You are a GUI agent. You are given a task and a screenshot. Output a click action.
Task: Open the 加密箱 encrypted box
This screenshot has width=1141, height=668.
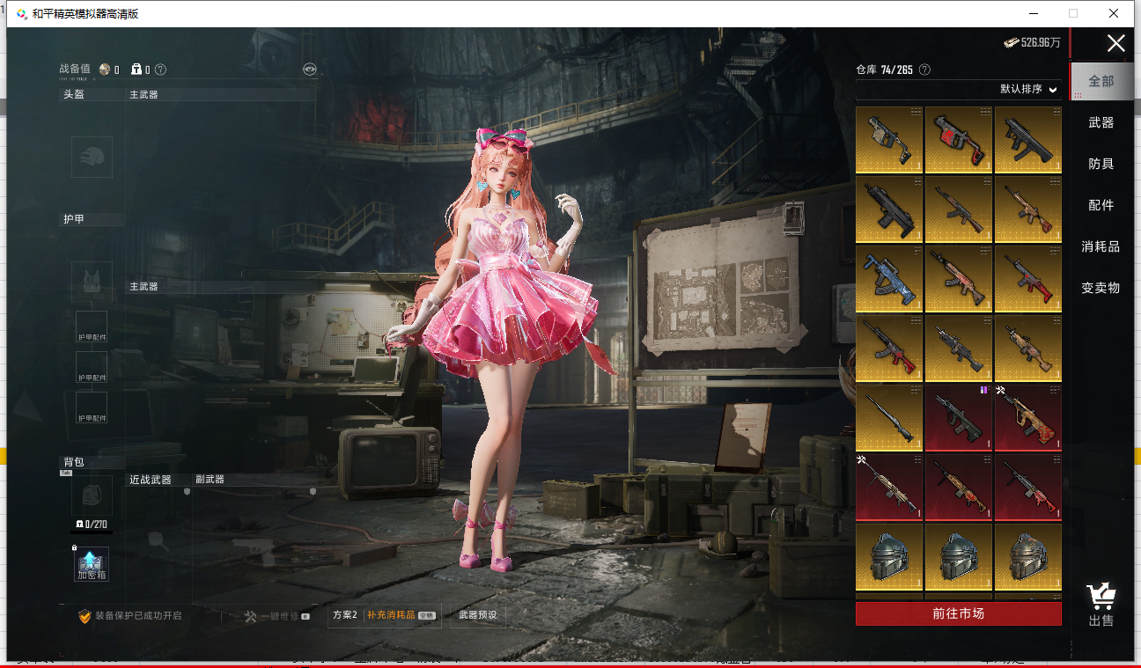(x=92, y=563)
